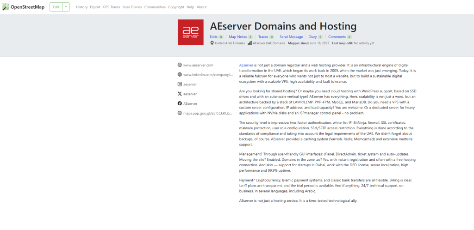474x230 pixels.
Task: Click the location pin icon
Action: (212, 43)
